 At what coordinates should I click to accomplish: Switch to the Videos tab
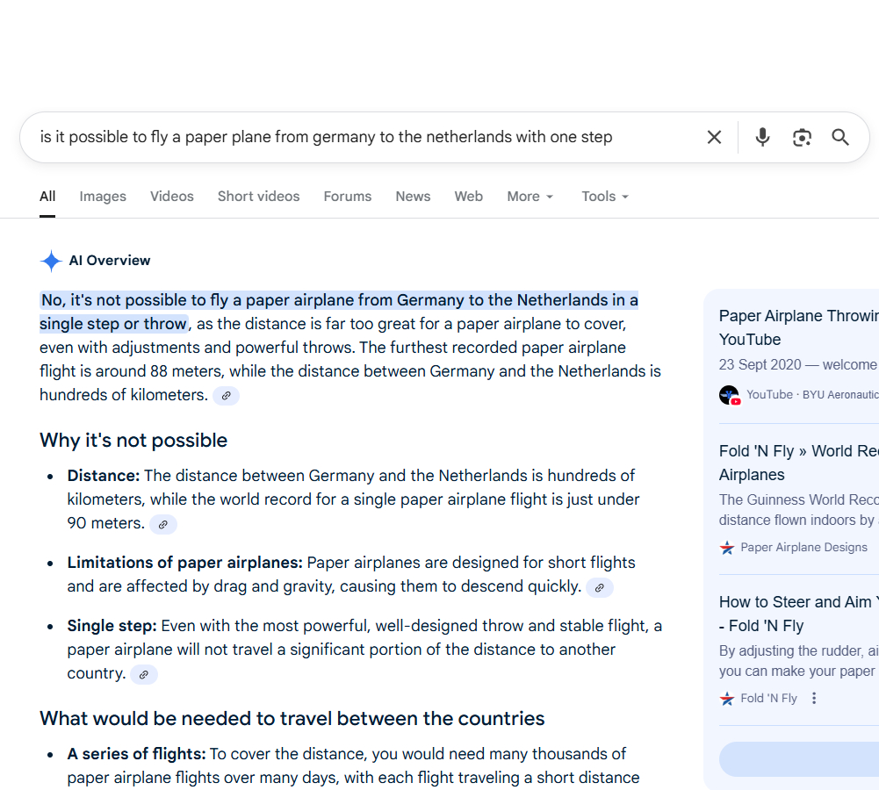[x=171, y=197]
